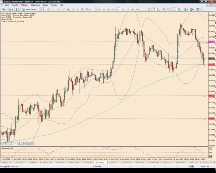Switch to bar chart view

point(149,9)
